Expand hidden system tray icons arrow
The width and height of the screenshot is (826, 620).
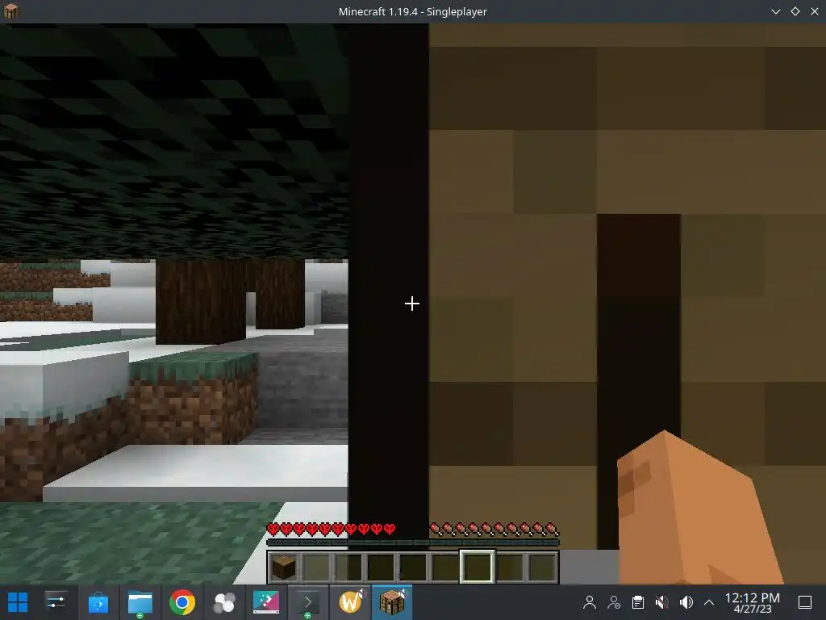pos(709,602)
